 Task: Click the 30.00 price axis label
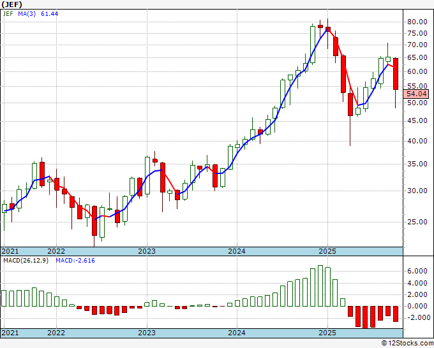tap(417, 191)
